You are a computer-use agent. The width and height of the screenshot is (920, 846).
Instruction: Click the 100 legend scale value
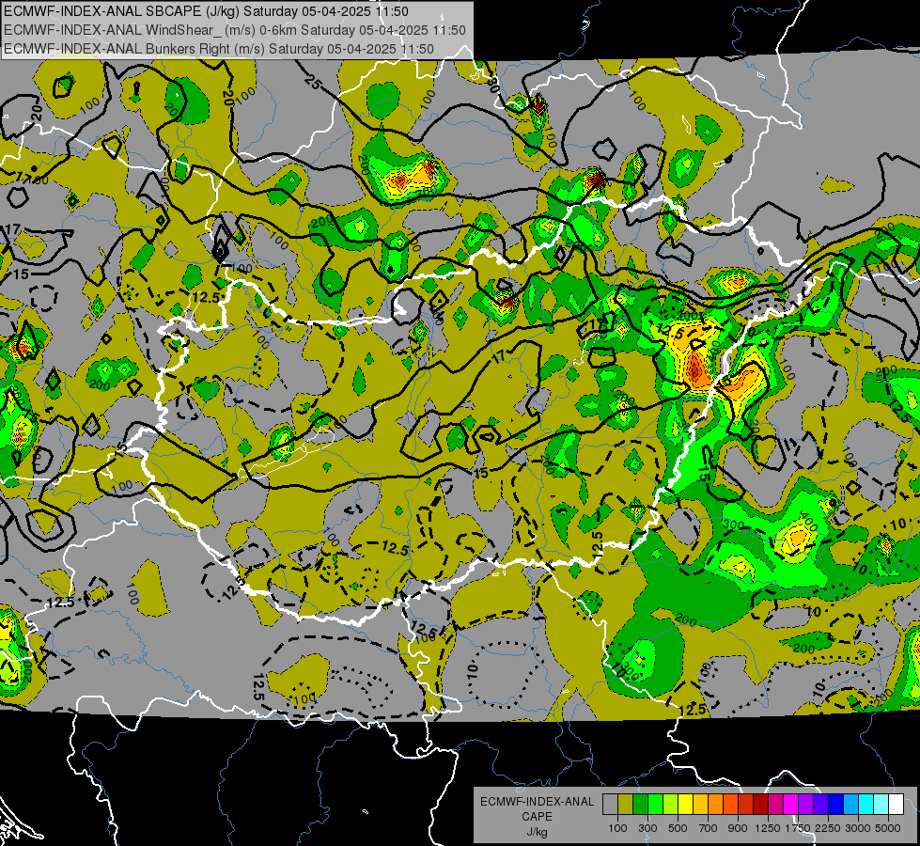[617, 828]
